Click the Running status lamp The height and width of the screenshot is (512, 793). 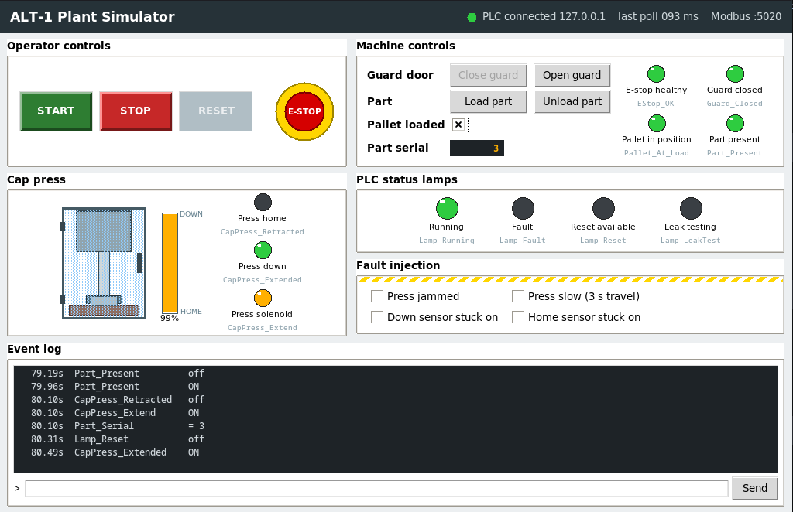(447, 208)
